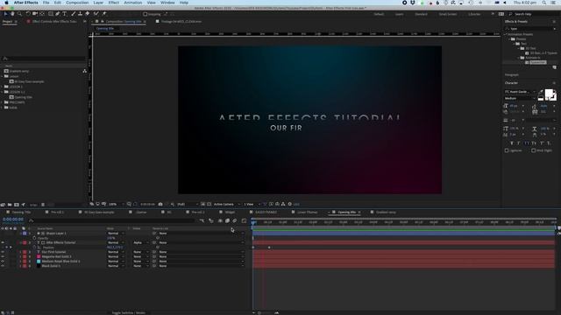Image resolution: width=561 pixels, height=315 pixels.
Task: Open the Graph Editor icon
Action: pyautogui.click(x=244, y=221)
